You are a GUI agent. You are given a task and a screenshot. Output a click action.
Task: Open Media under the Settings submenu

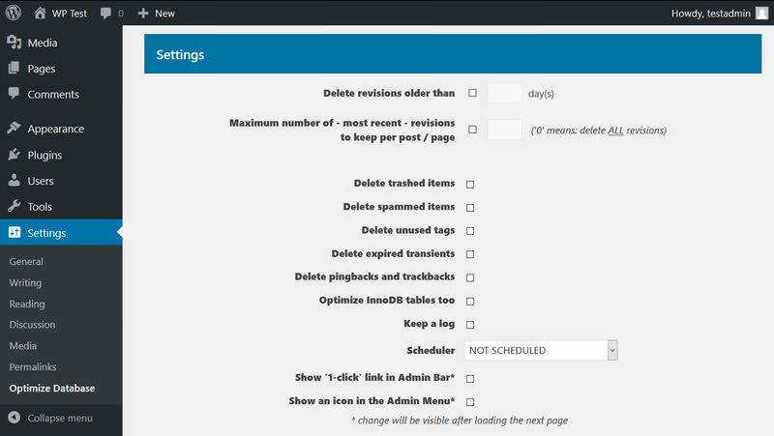coord(22,346)
